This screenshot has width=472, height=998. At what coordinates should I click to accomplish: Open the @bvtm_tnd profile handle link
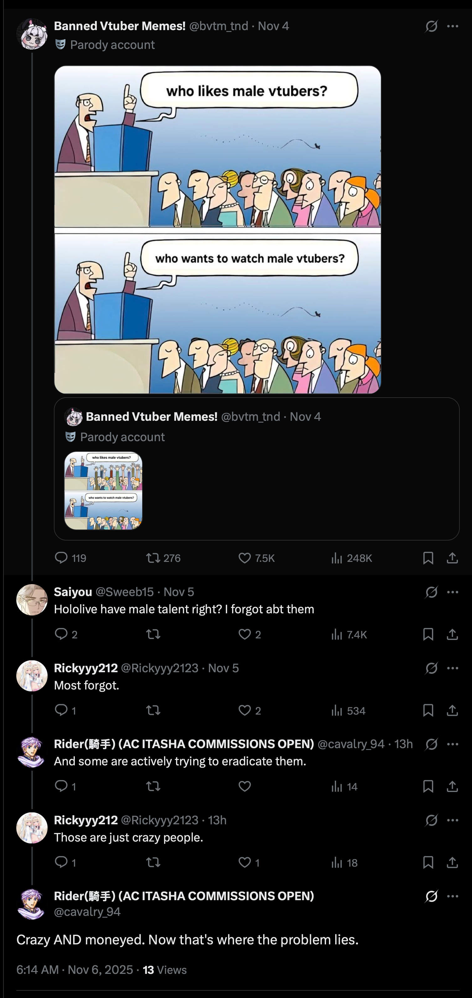[219, 26]
